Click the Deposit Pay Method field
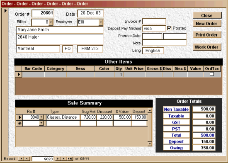 point(154,29)
